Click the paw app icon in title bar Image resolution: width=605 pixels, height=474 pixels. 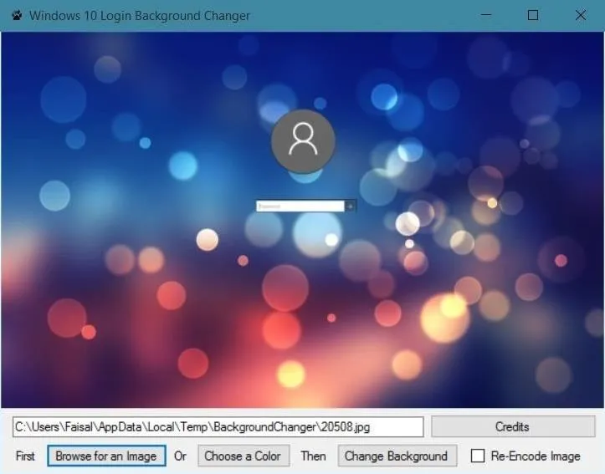tap(17, 15)
